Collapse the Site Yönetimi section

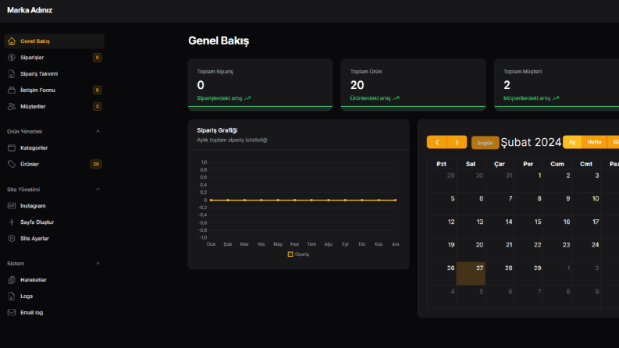point(98,190)
